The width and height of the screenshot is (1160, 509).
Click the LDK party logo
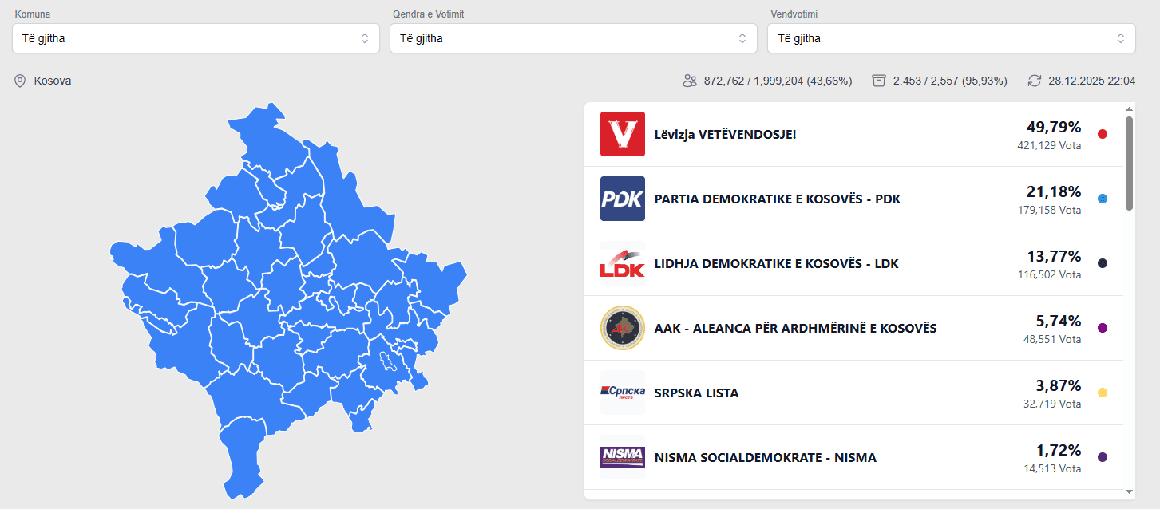(x=622, y=263)
